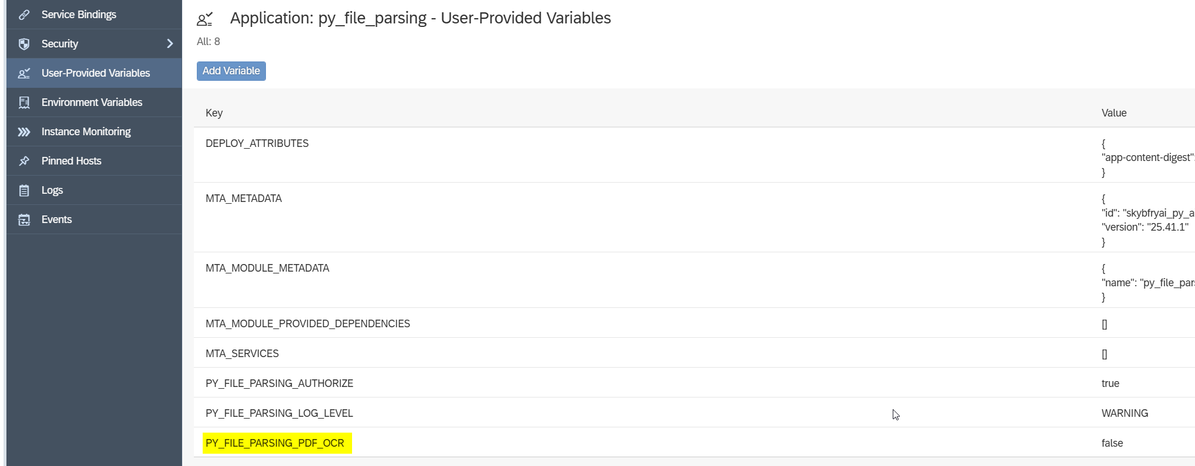Click the Key column header
This screenshot has width=1195, height=466.
(214, 113)
